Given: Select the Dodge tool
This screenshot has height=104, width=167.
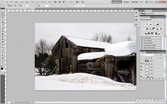Looking at the screenshot, I should (x=3, y=47).
